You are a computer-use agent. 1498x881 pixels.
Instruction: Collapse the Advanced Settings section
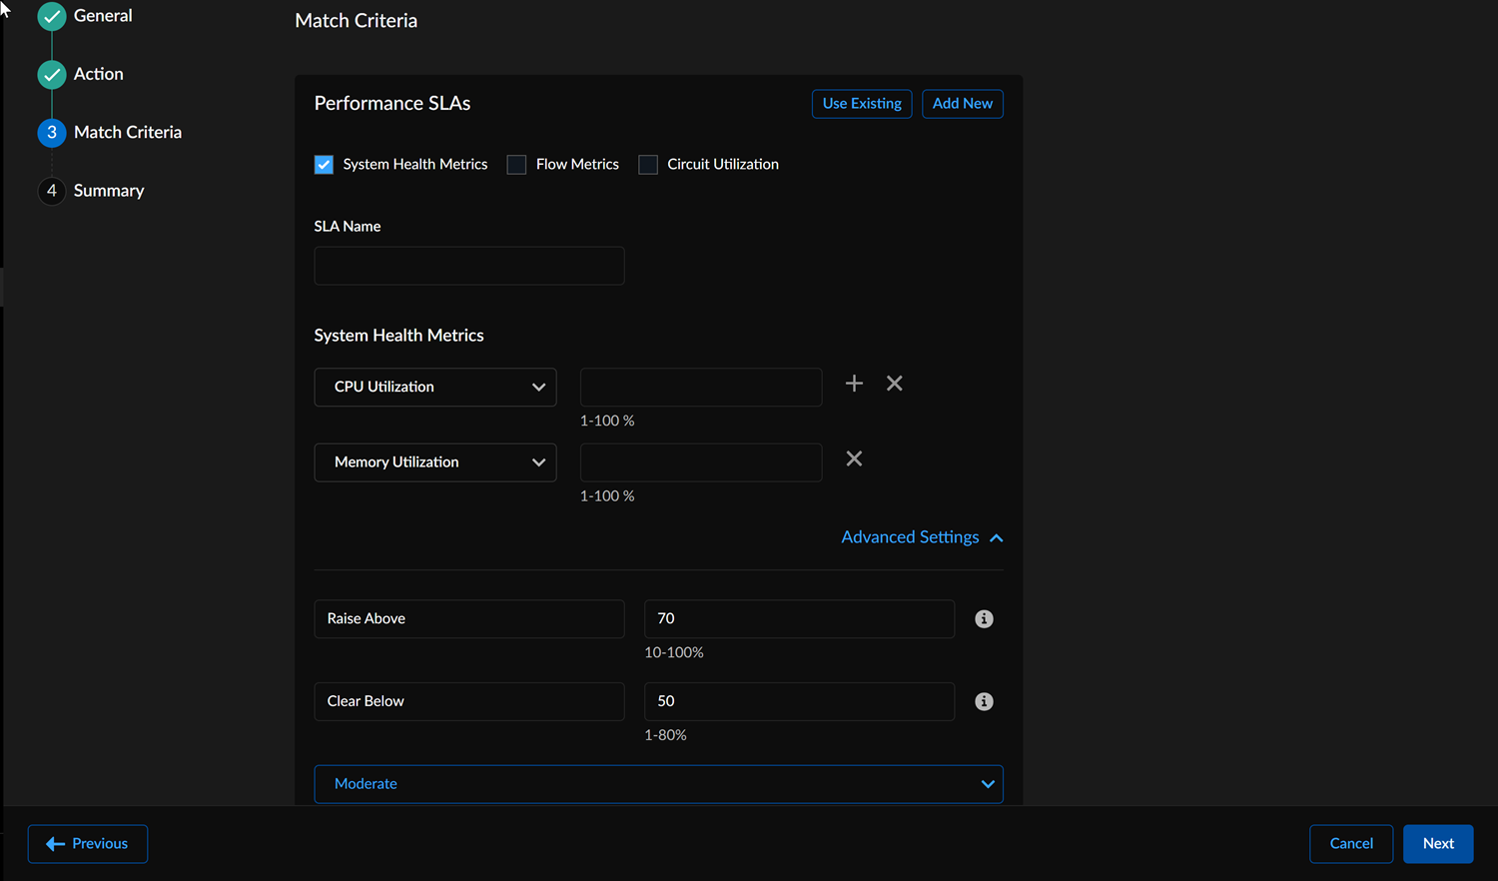[x=921, y=537]
